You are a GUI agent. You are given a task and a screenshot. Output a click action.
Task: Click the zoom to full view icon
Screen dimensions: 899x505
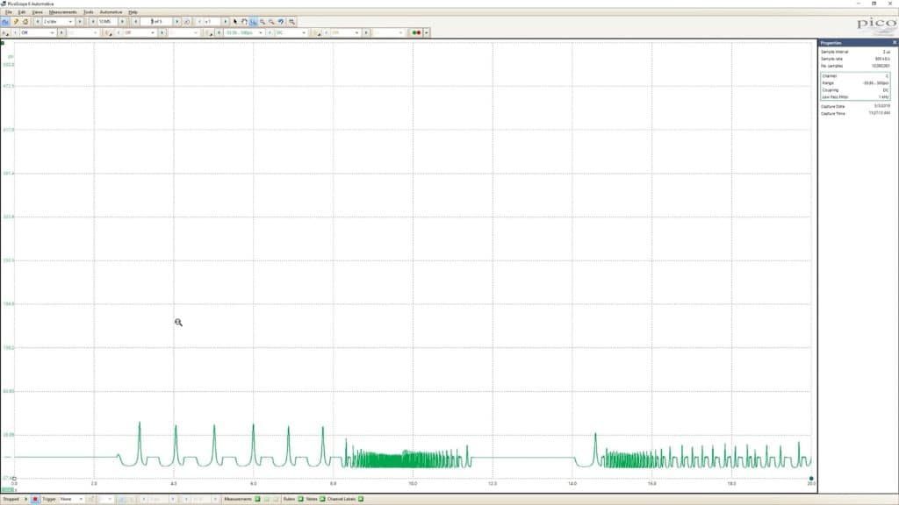[291, 22]
